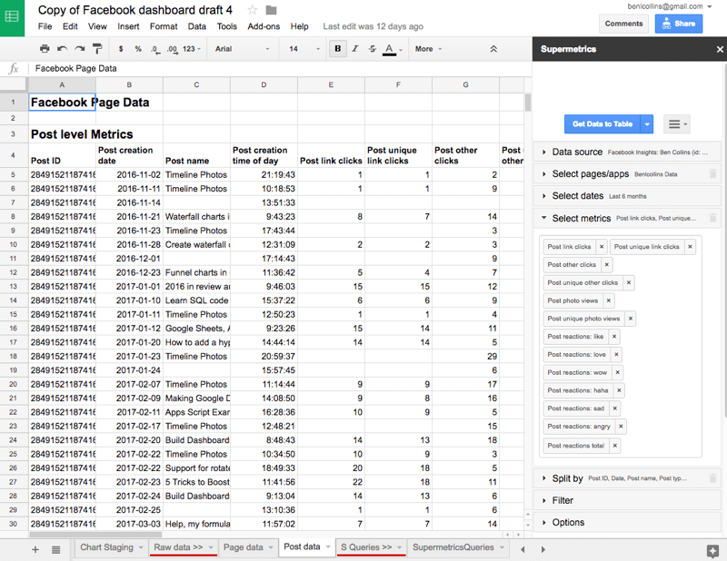This screenshot has width=727, height=561.
Task: Expand the Select pages/apps section
Action: pyautogui.click(x=627, y=174)
